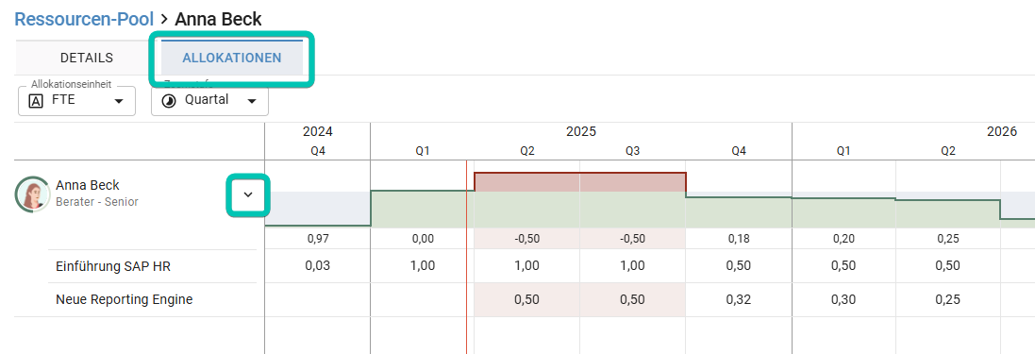Click the red today marker line
Viewport: 1035px width, 354px height.
(x=467, y=258)
